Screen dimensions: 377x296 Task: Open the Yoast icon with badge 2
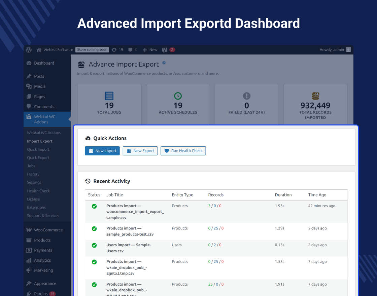(165, 50)
